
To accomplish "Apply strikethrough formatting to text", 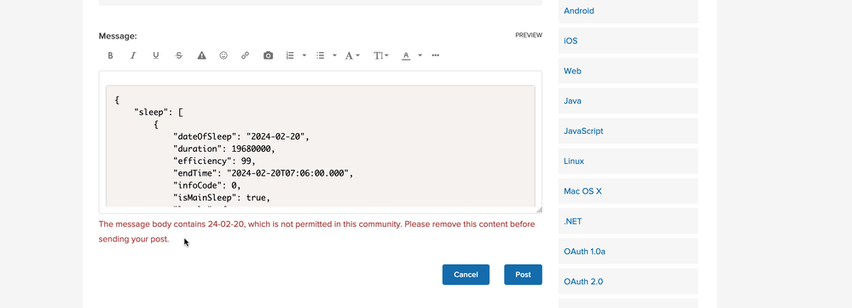I will [x=179, y=55].
